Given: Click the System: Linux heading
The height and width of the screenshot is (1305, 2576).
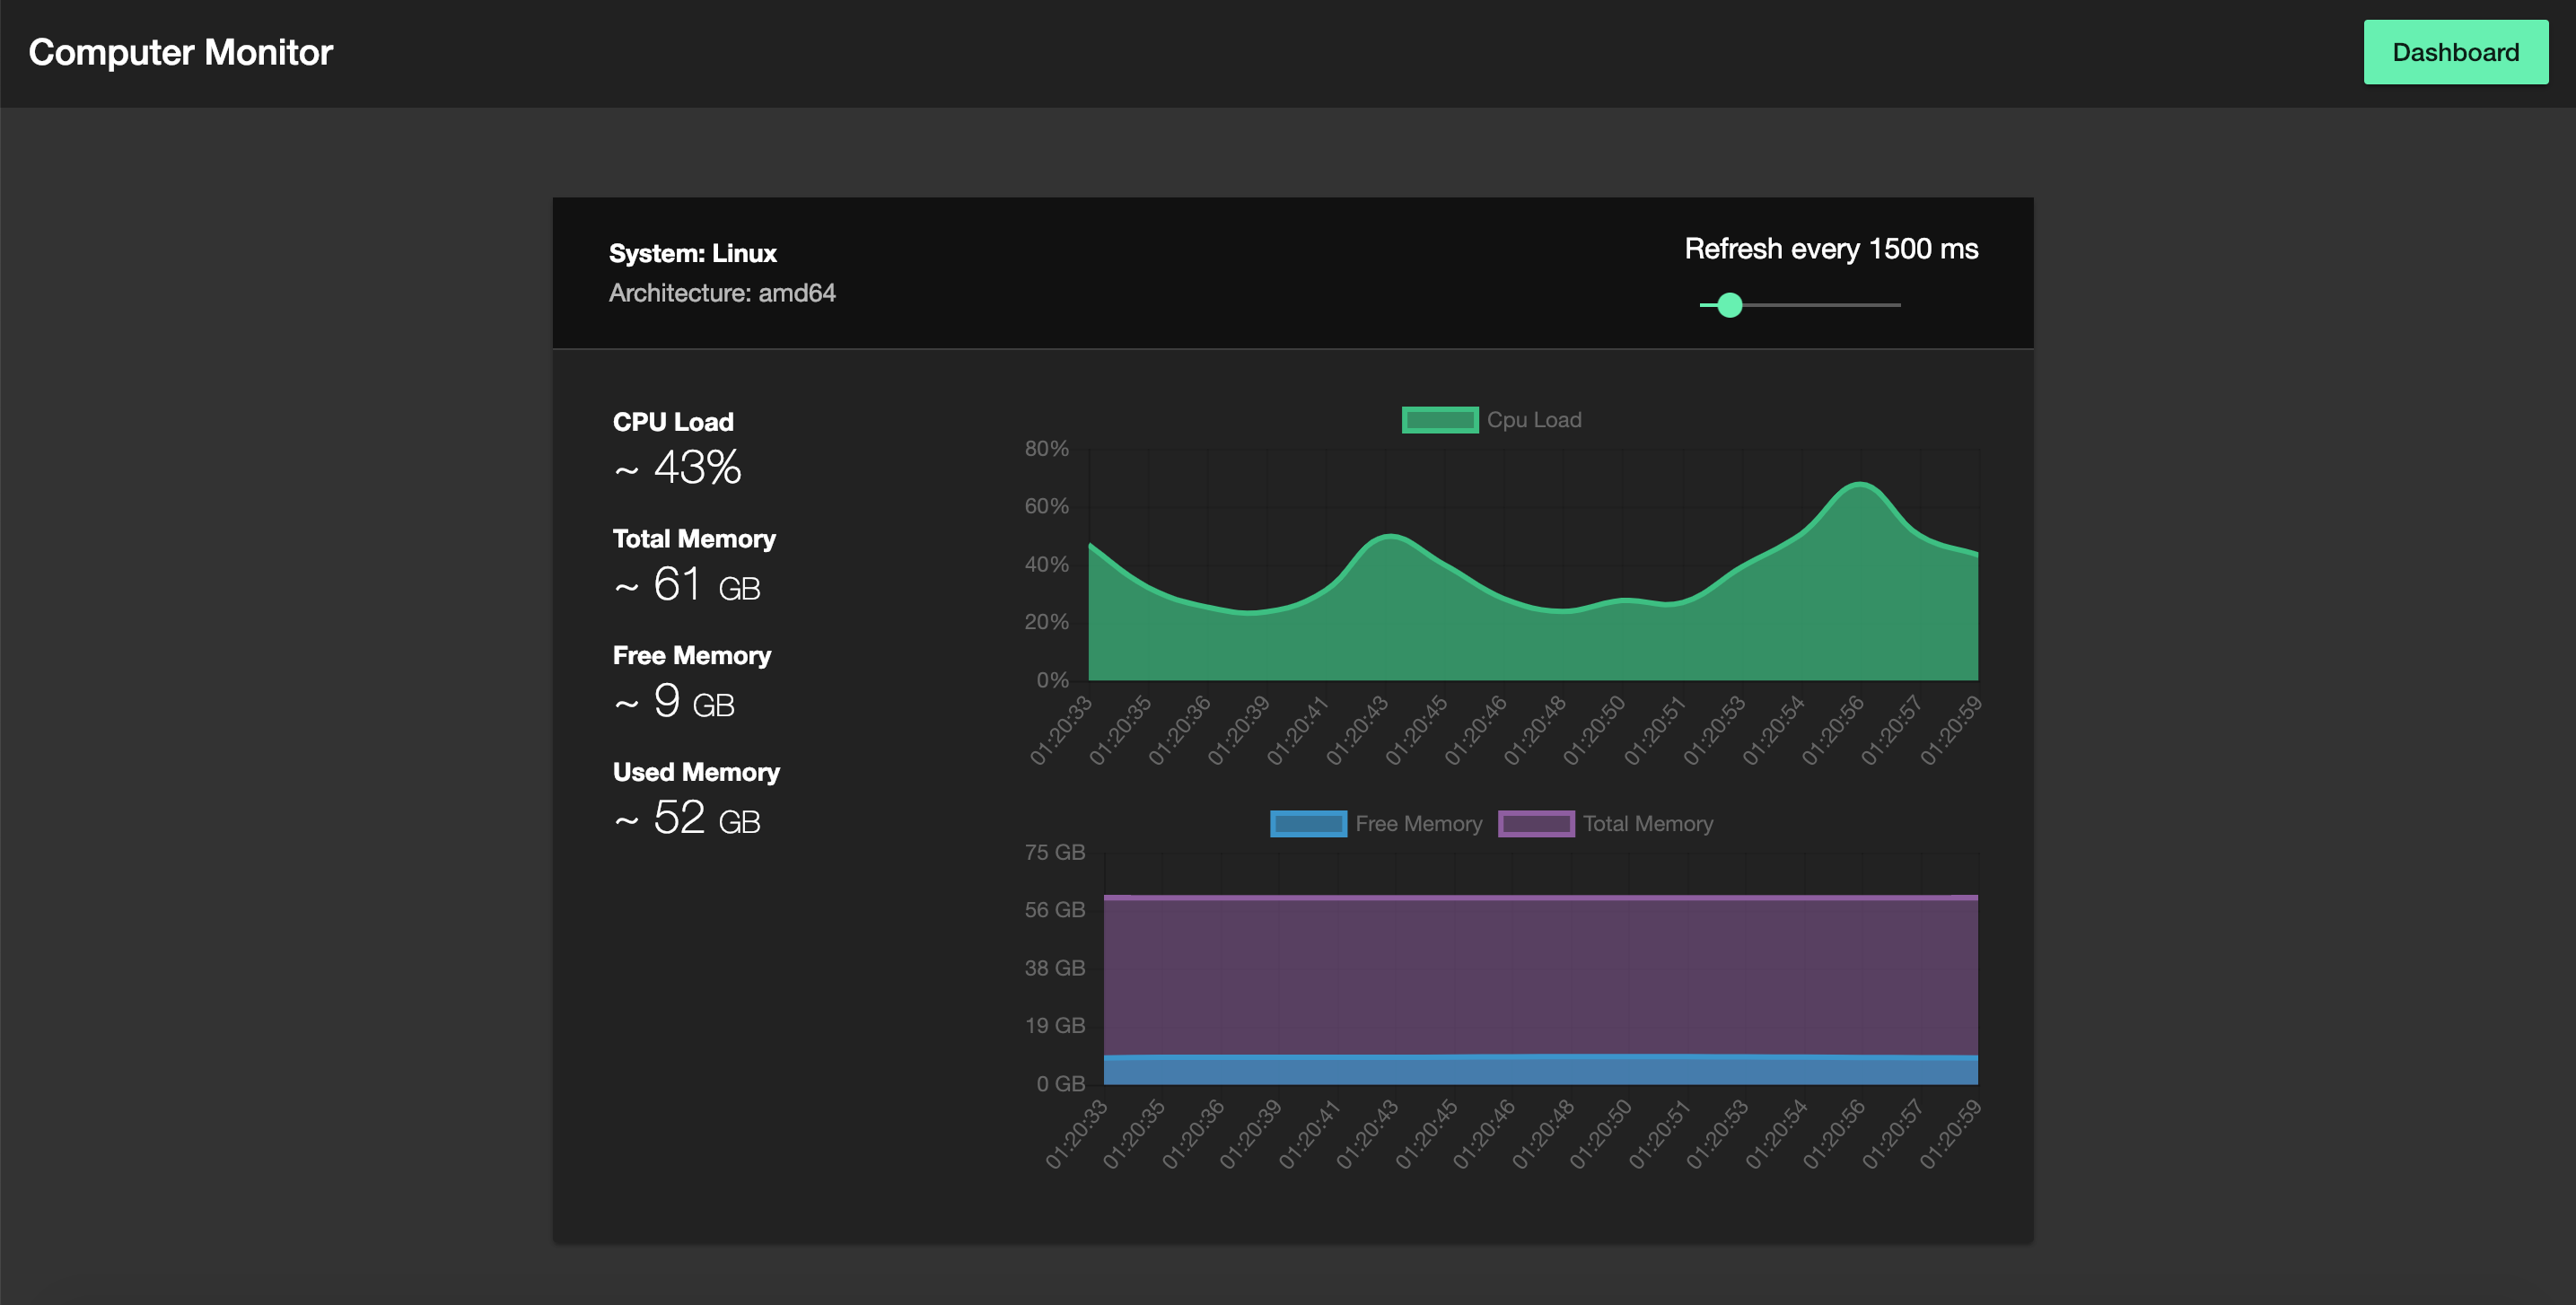Looking at the screenshot, I should (692, 253).
